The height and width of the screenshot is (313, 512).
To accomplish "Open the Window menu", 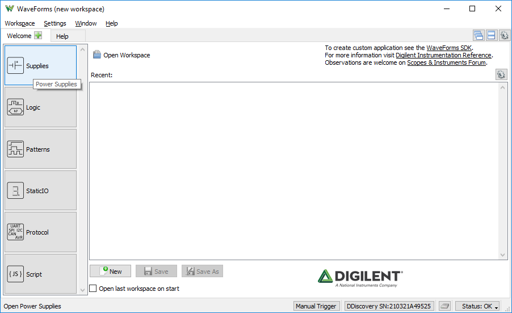I will tap(86, 23).
